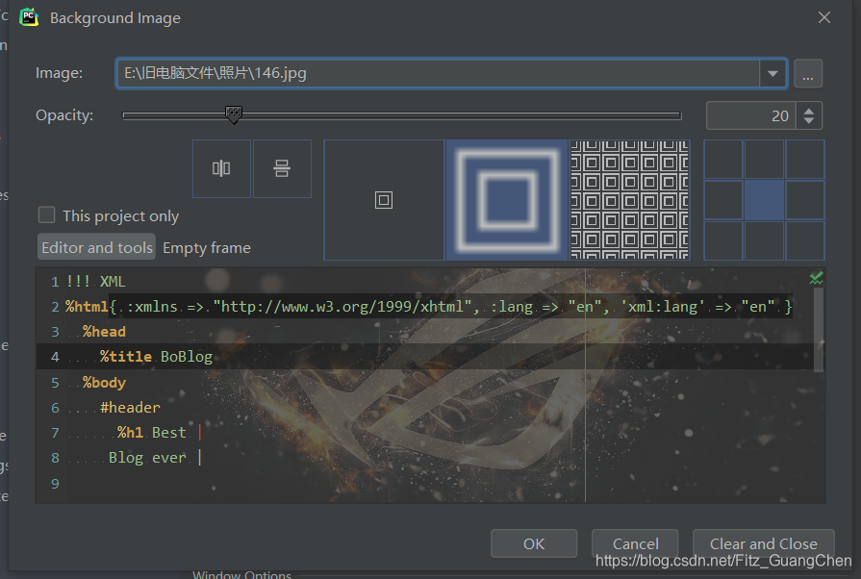Browse for image with ellipsis button

tap(808, 73)
